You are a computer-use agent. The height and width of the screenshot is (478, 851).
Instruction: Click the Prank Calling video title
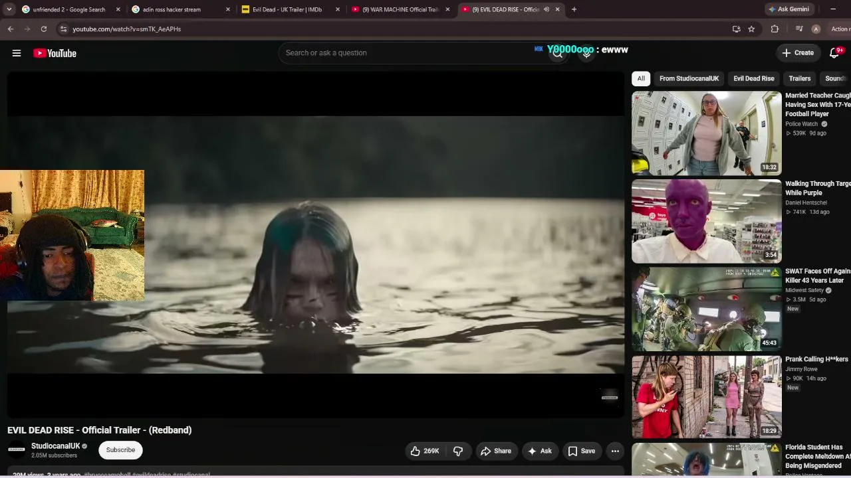point(816,359)
